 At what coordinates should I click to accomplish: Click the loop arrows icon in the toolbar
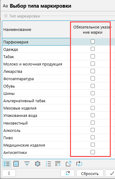tap(79, 164)
